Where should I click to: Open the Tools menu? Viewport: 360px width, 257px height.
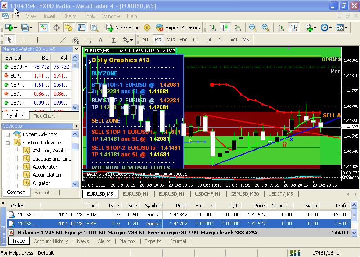coord(89,16)
